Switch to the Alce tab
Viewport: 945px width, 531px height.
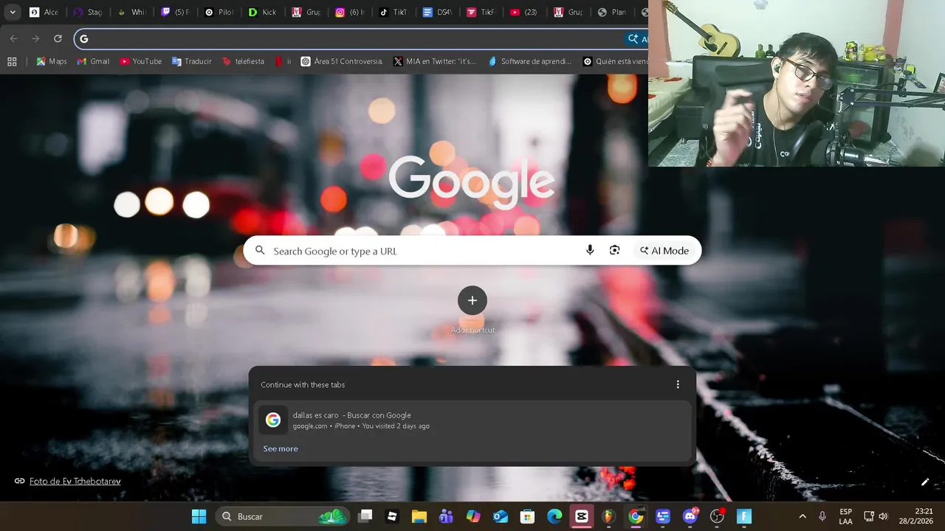(44, 13)
